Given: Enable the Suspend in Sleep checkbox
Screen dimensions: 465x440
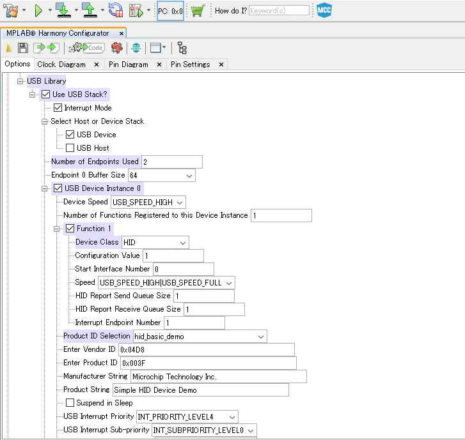Looking at the screenshot, I should click(70, 403).
